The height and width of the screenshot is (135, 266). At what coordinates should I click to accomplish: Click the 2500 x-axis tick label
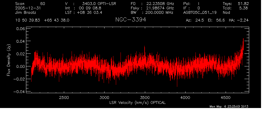pyautogui.click(x=64, y=98)
